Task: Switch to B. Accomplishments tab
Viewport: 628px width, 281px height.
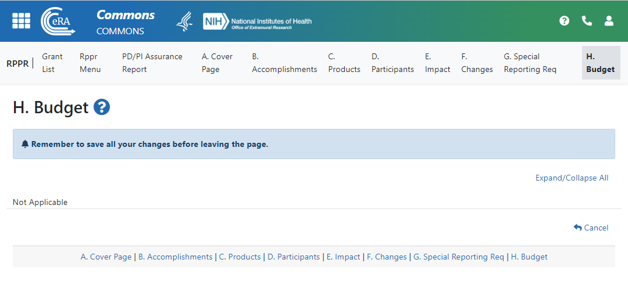Action: tap(284, 63)
